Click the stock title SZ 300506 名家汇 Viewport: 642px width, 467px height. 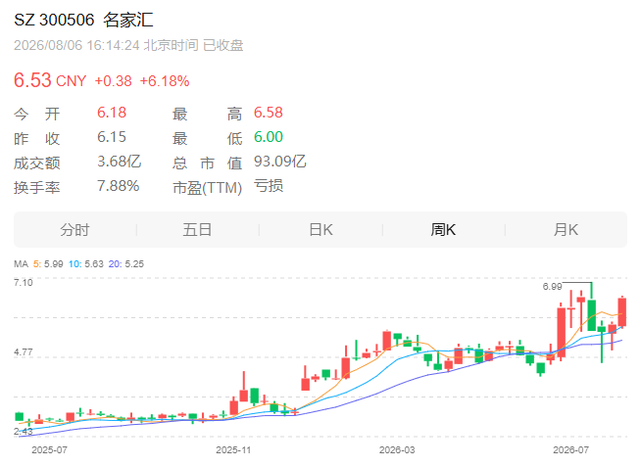tap(83, 20)
